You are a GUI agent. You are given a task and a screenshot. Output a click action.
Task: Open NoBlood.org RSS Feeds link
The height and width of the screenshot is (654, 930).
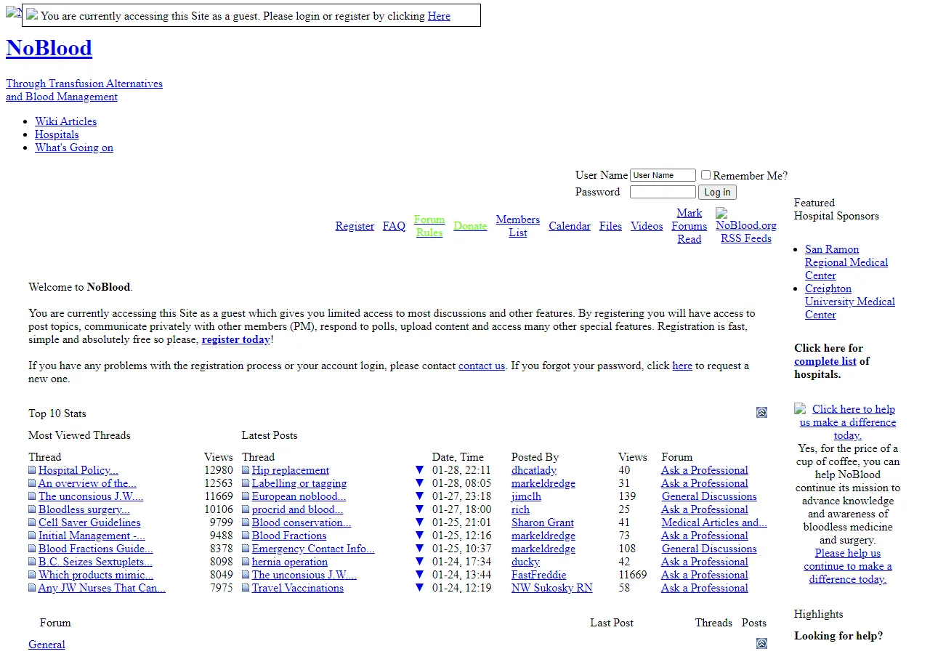pos(746,232)
